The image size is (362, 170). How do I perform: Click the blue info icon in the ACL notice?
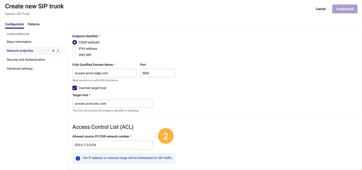[x=78, y=158]
